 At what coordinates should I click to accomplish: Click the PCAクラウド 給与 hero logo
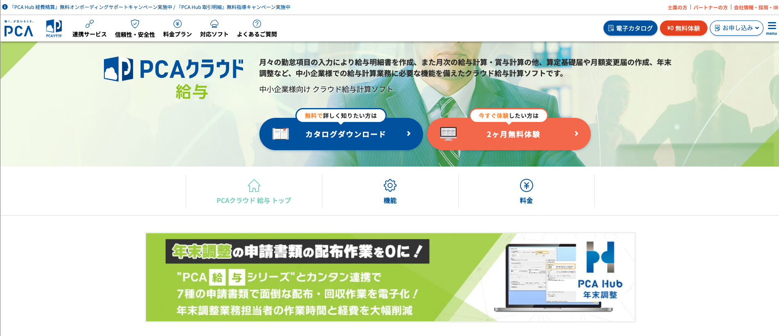pos(174,78)
